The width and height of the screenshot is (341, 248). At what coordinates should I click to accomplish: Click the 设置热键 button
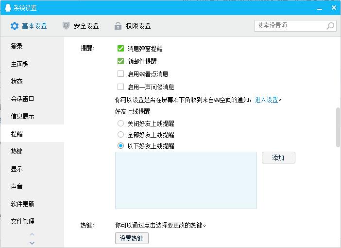pos(132,238)
